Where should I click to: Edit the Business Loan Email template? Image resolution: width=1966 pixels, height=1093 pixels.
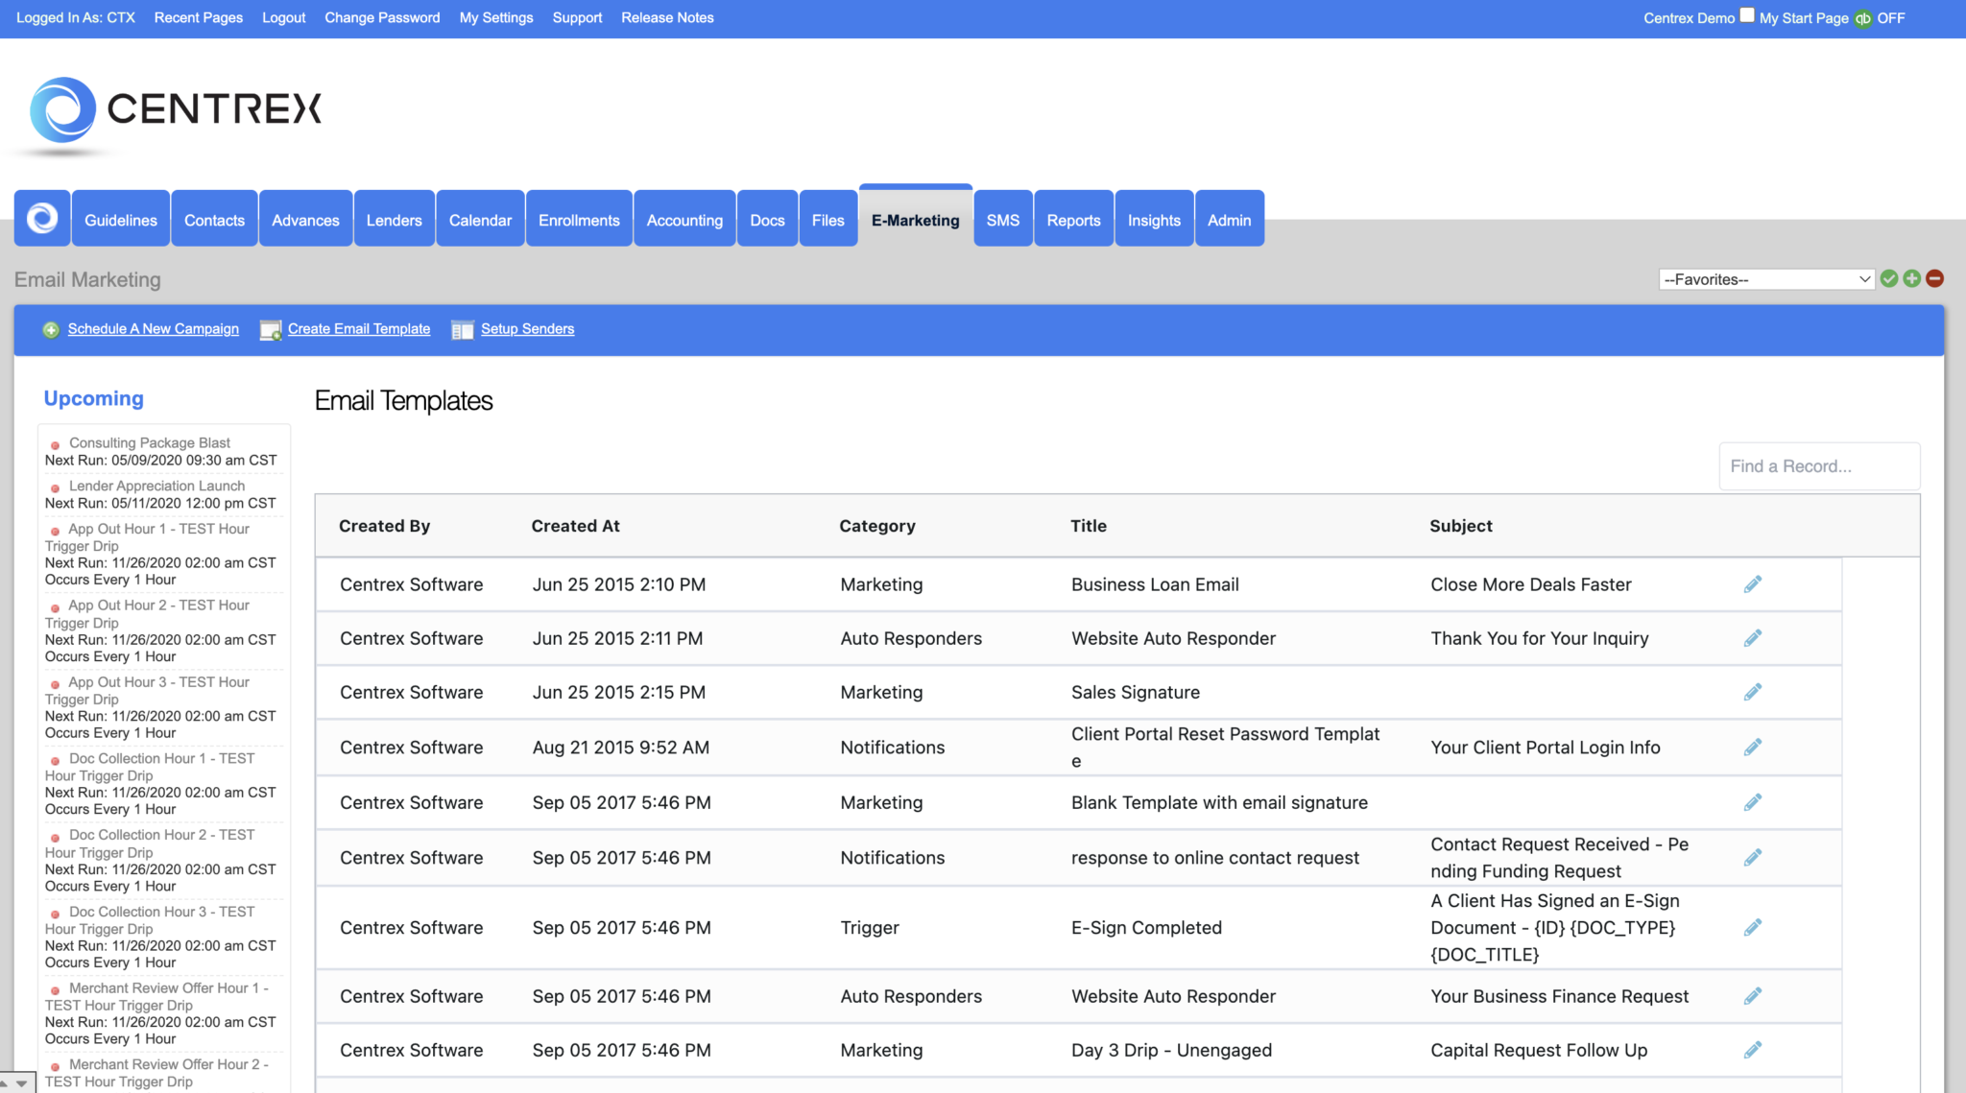pyautogui.click(x=1753, y=583)
